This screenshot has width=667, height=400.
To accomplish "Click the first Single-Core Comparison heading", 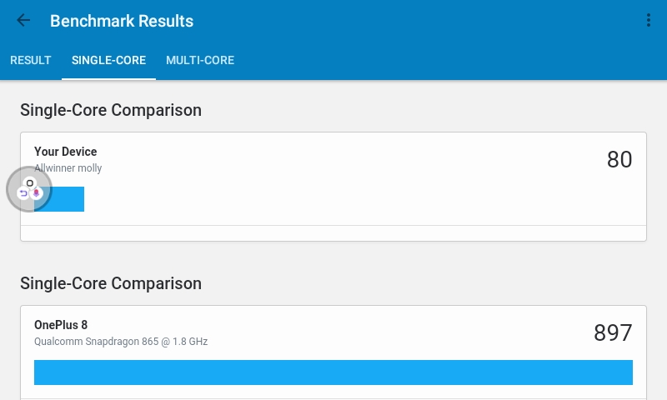I will tap(111, 110).
